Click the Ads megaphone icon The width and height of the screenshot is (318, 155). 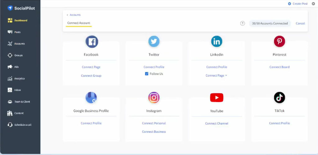point(10,67)
